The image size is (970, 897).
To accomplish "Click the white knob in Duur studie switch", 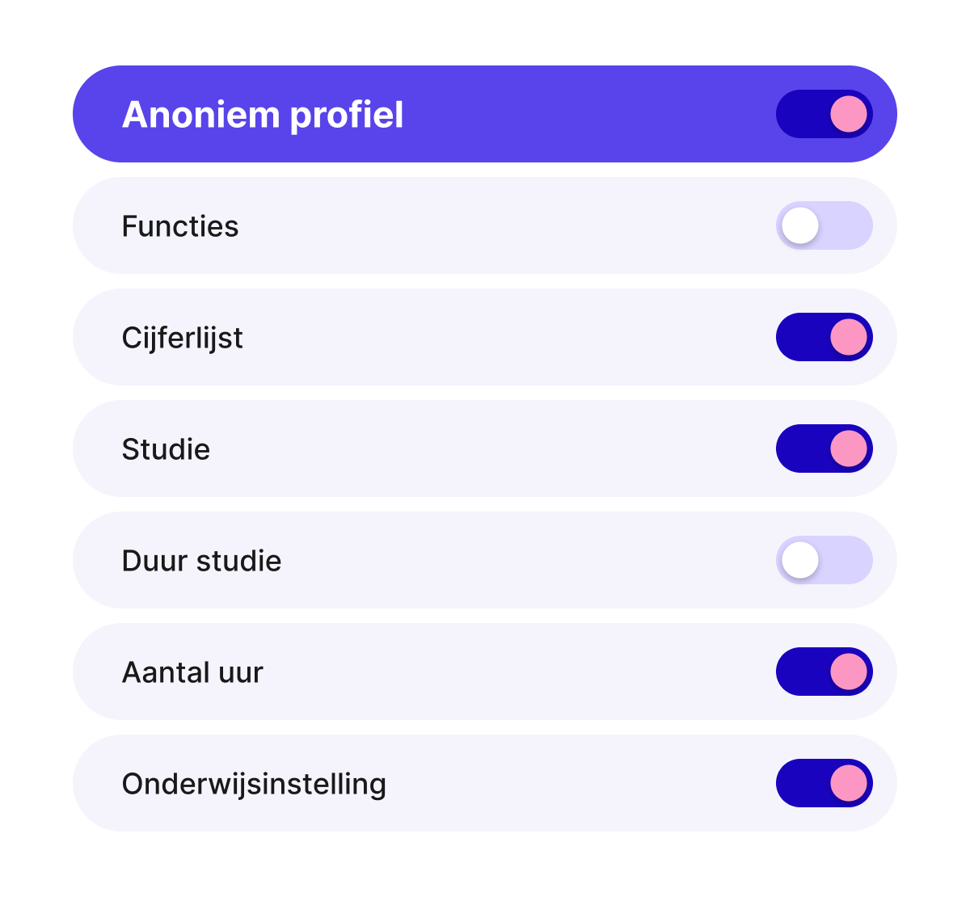I will pos(800,560).
